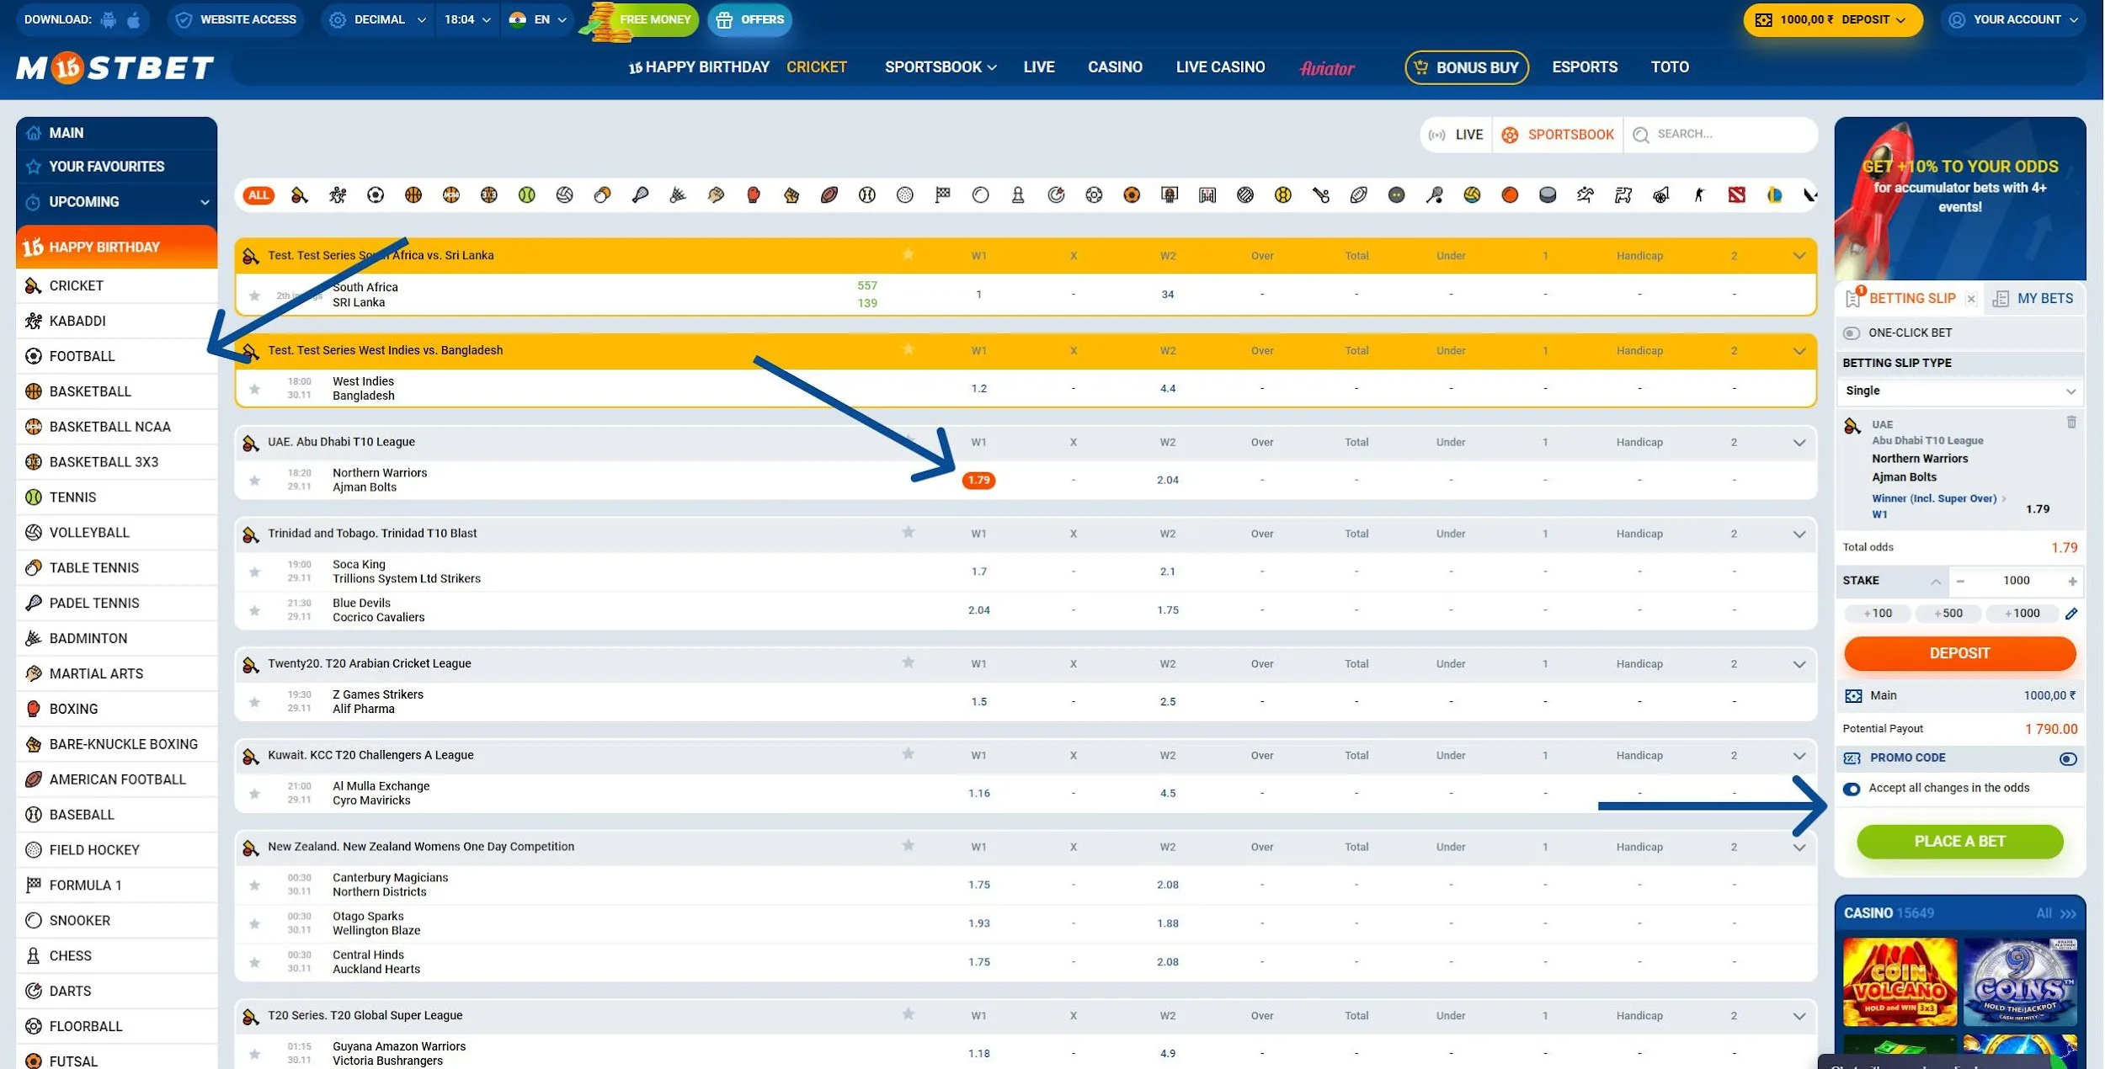Open the Esports menu item
Screen dimensions: 2105x1069
(1584, 67)
